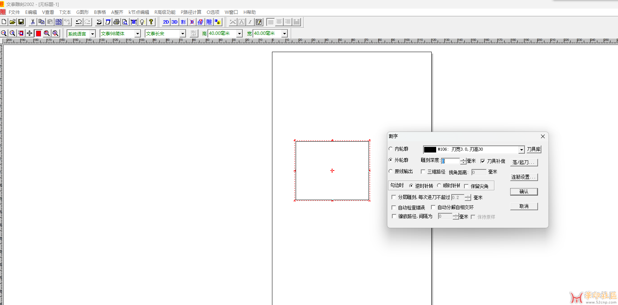Cut selection with the scissors icon
This screenshot has width=618, height=305.
(33, 22)
